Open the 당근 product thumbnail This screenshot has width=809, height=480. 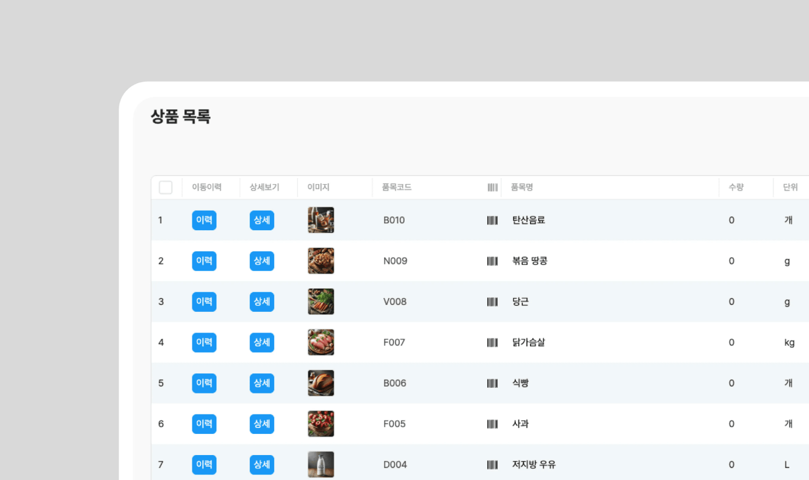click(321, 302)
